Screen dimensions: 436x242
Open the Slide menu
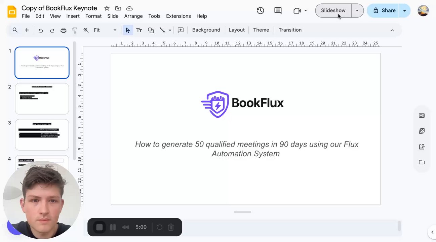(113, 16)
